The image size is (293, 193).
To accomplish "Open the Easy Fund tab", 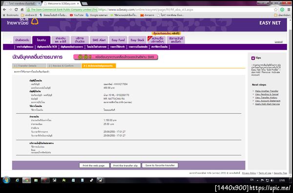I will (118, 40).
